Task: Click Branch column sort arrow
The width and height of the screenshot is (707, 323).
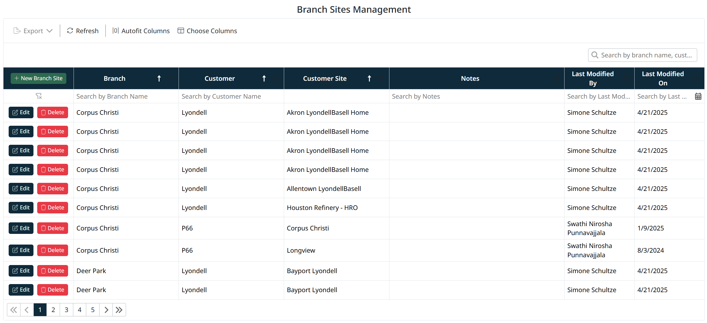Action: pos(159,78)
